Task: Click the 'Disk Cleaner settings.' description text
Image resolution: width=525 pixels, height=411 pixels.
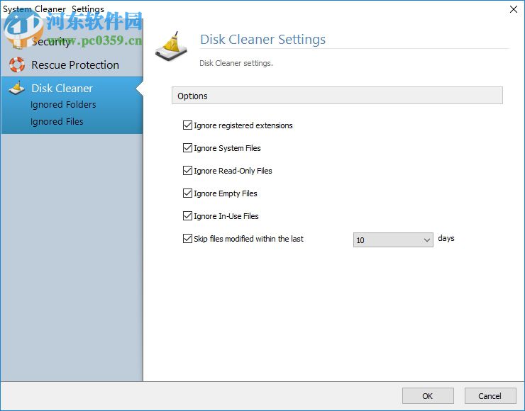Action: pos(236,63)
